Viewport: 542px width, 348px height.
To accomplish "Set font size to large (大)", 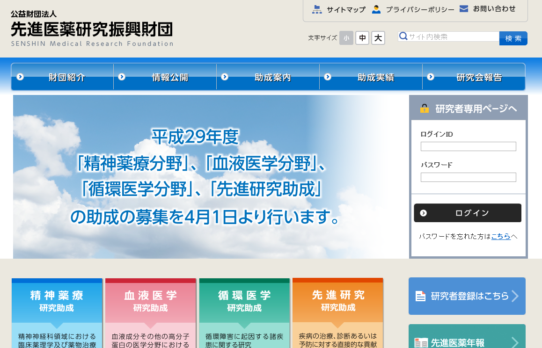I will (x=378, y=38).
